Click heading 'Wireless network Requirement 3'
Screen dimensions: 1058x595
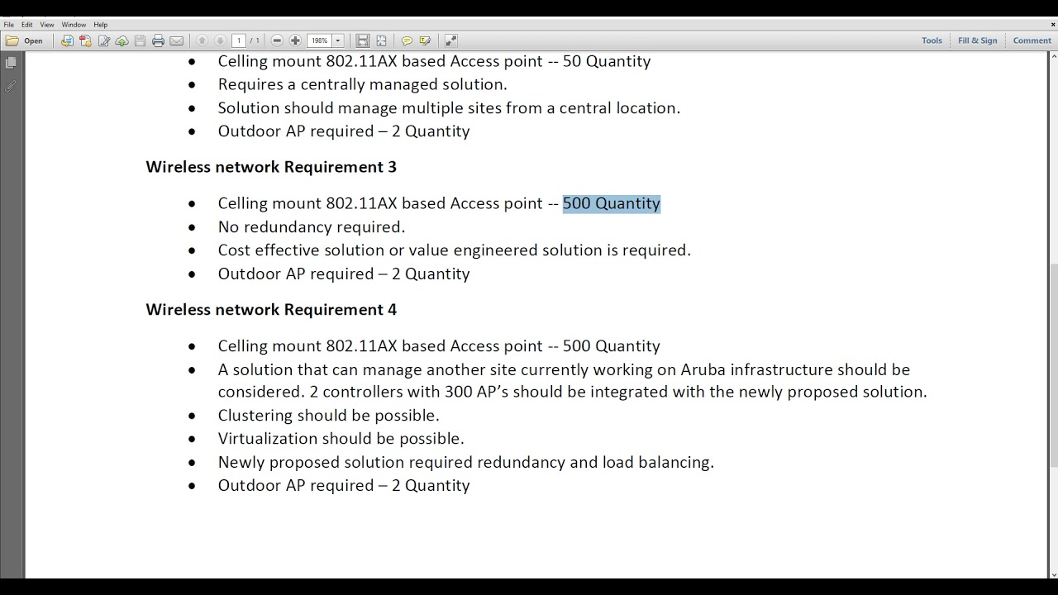[x=271, y=167]
